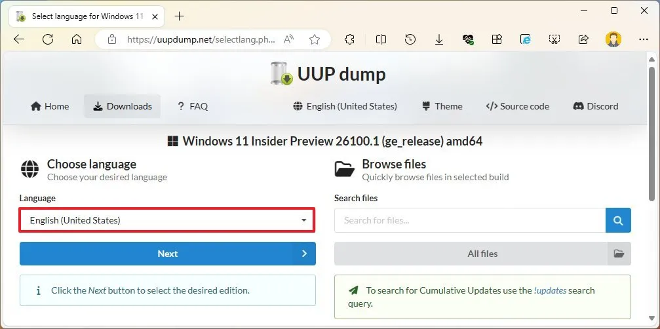
Task: Open the Theme switcher
Action: 442,106
